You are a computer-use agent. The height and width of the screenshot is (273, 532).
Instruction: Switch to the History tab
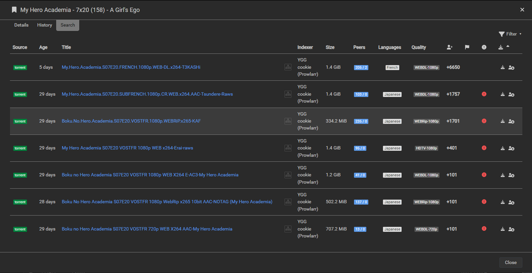tap(45, 25)
